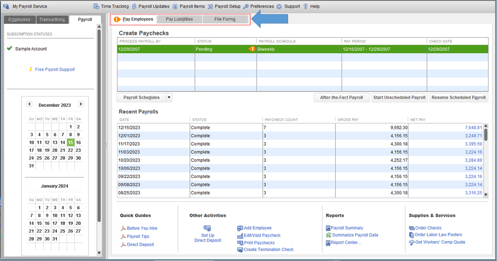Click the Recent Payrolls vertical scrollbar
The height and width of the screenshot is (261, 497).
[486, 159]
